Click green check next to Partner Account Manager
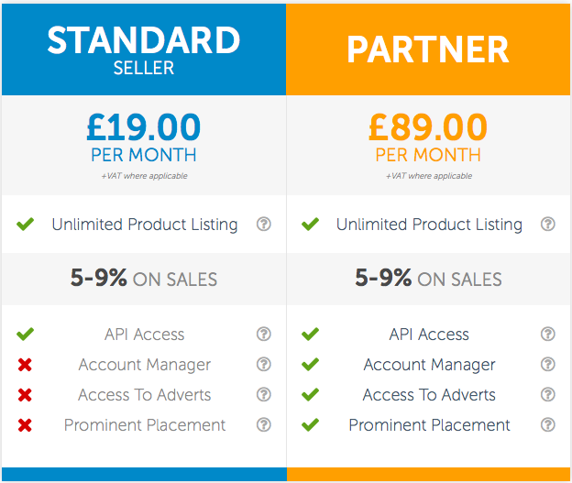 coord(310,364)
